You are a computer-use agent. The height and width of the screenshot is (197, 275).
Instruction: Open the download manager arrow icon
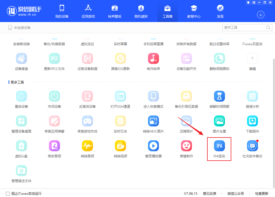click(x=260, y=15)
